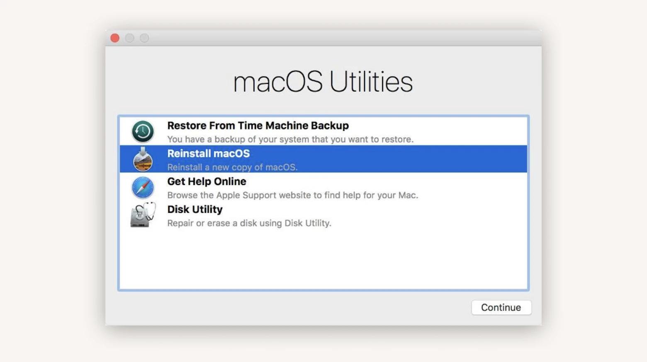
Task: Click 'Reinstall a new copy of macOS.' description
Action: coord(232,167)
